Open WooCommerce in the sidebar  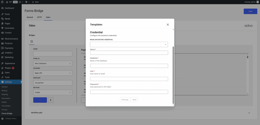[11, 39]
